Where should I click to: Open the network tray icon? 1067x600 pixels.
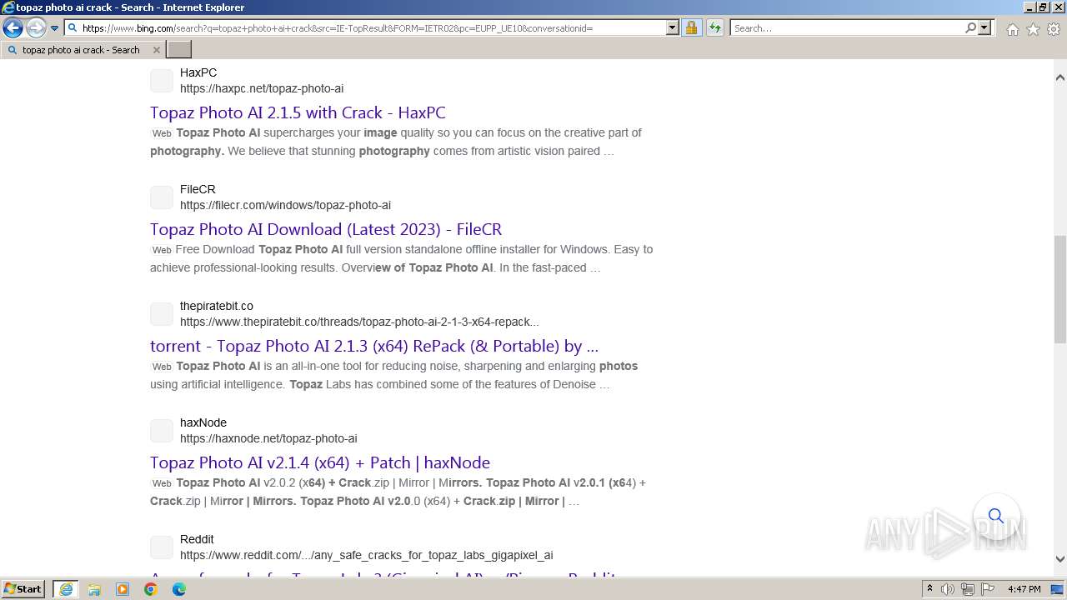point(968,589)
